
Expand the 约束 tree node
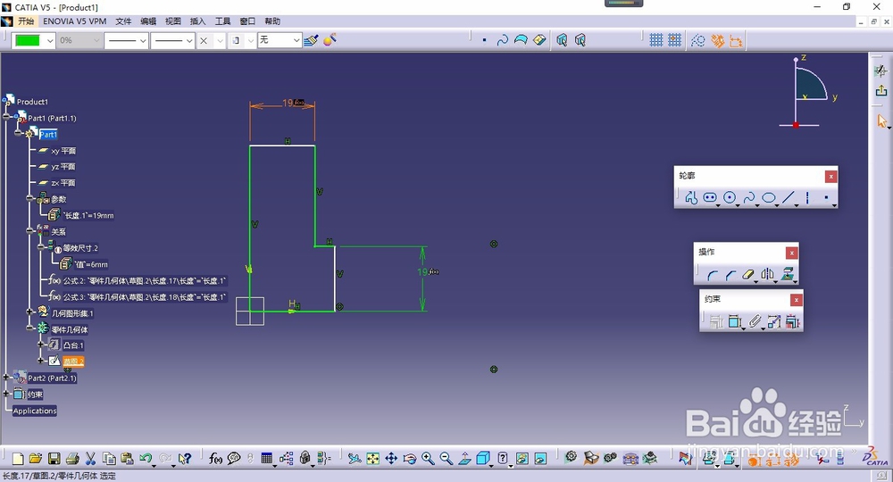tap(6, 394)
